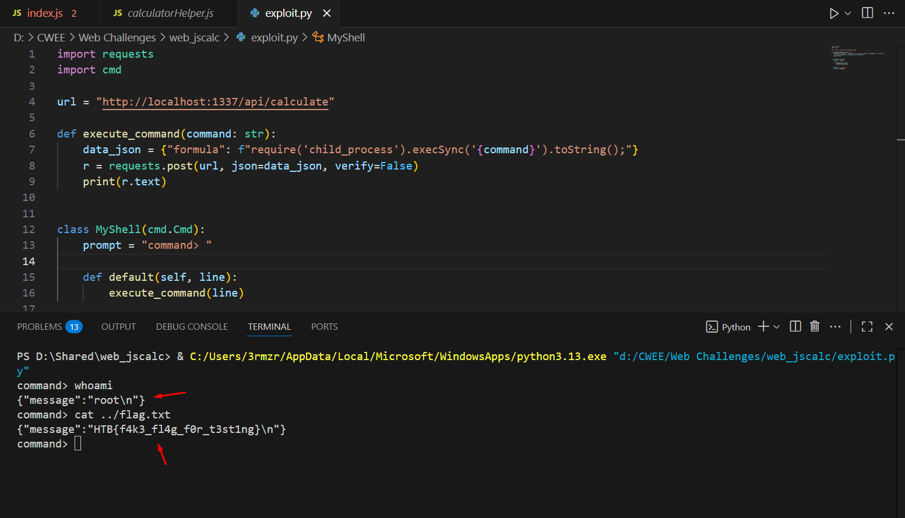
Task: Create a new terminal with plus icon
Action: 763,326
